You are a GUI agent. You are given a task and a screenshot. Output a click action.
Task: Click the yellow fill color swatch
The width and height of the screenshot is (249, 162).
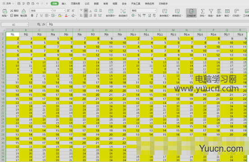60,16
